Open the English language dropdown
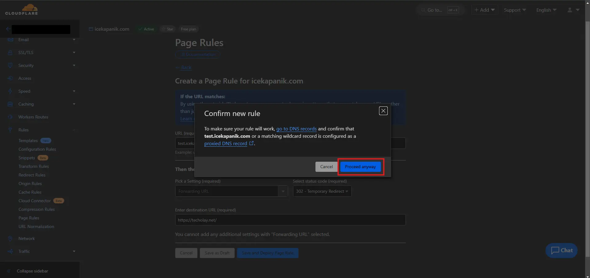The width and height of the screenshot is (590, 278). point(546,10)
